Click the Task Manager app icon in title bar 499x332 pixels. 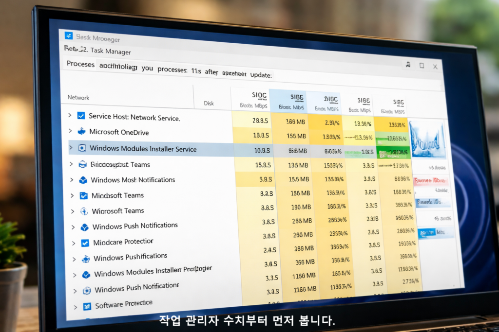69,35
